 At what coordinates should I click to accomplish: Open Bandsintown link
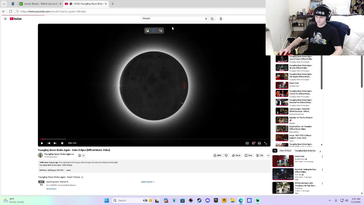pos(51,189)
